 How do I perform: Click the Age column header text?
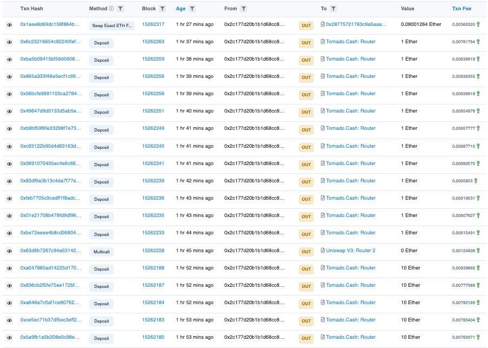click(181, 9)
